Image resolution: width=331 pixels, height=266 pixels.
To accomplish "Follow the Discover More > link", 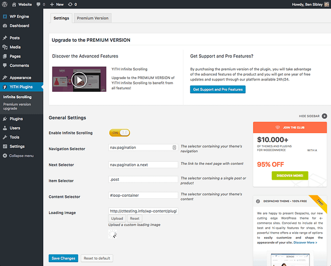I will [305, 242].
